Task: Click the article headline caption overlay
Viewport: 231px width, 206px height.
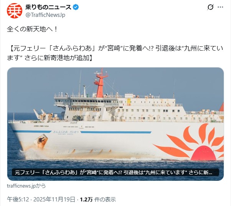Action: (115, 172)
